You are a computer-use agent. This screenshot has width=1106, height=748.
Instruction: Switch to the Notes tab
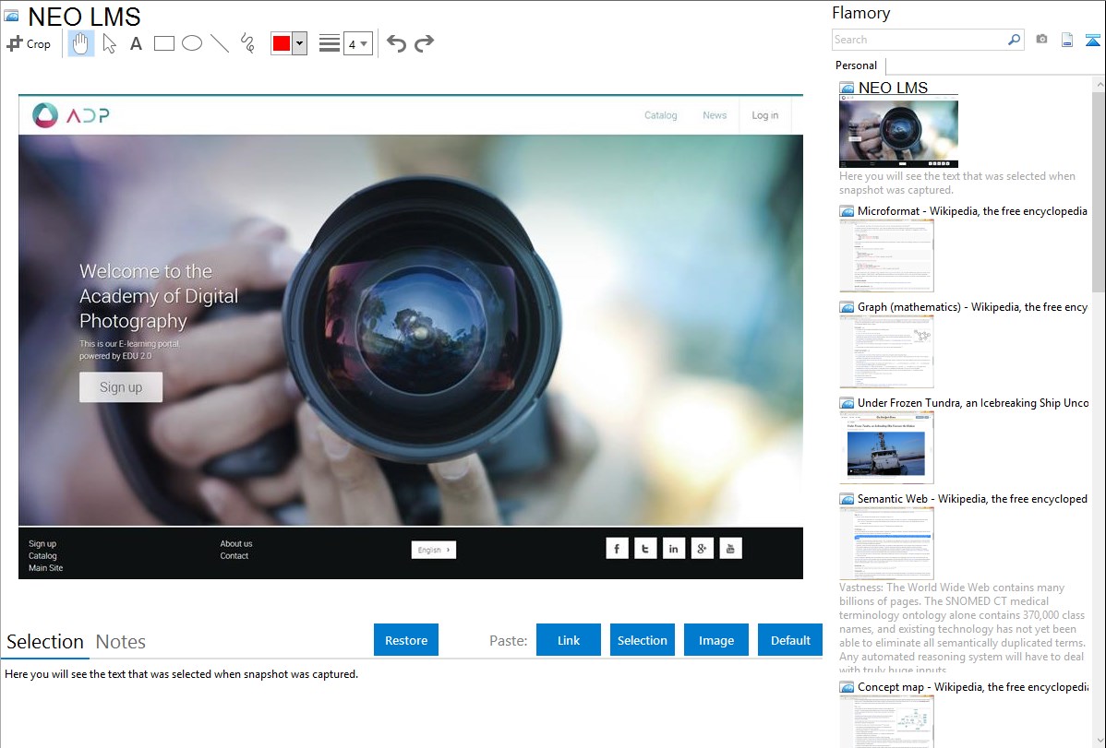pos(121,642)
